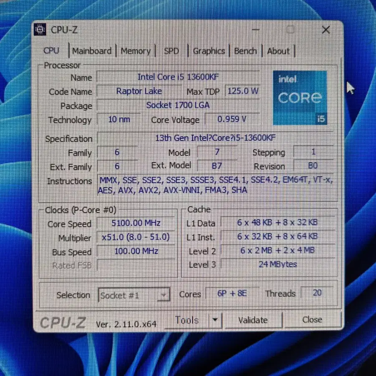Open the Bench tab
The width and height of the screenshot is (376, 376).
click(245, 51)
